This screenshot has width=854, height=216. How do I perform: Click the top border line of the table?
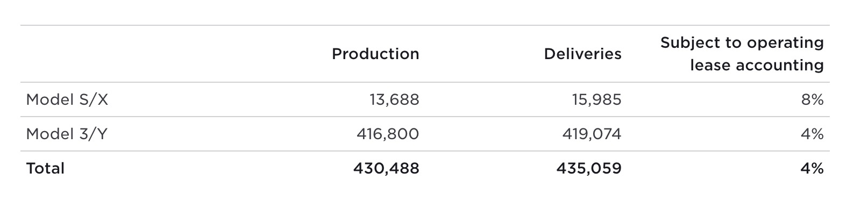click(x=425, y=25)
